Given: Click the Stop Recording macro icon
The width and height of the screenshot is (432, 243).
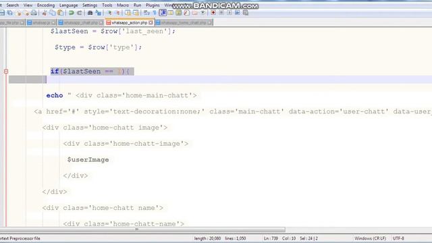Looking at the screenshot, I should point(221,13).
